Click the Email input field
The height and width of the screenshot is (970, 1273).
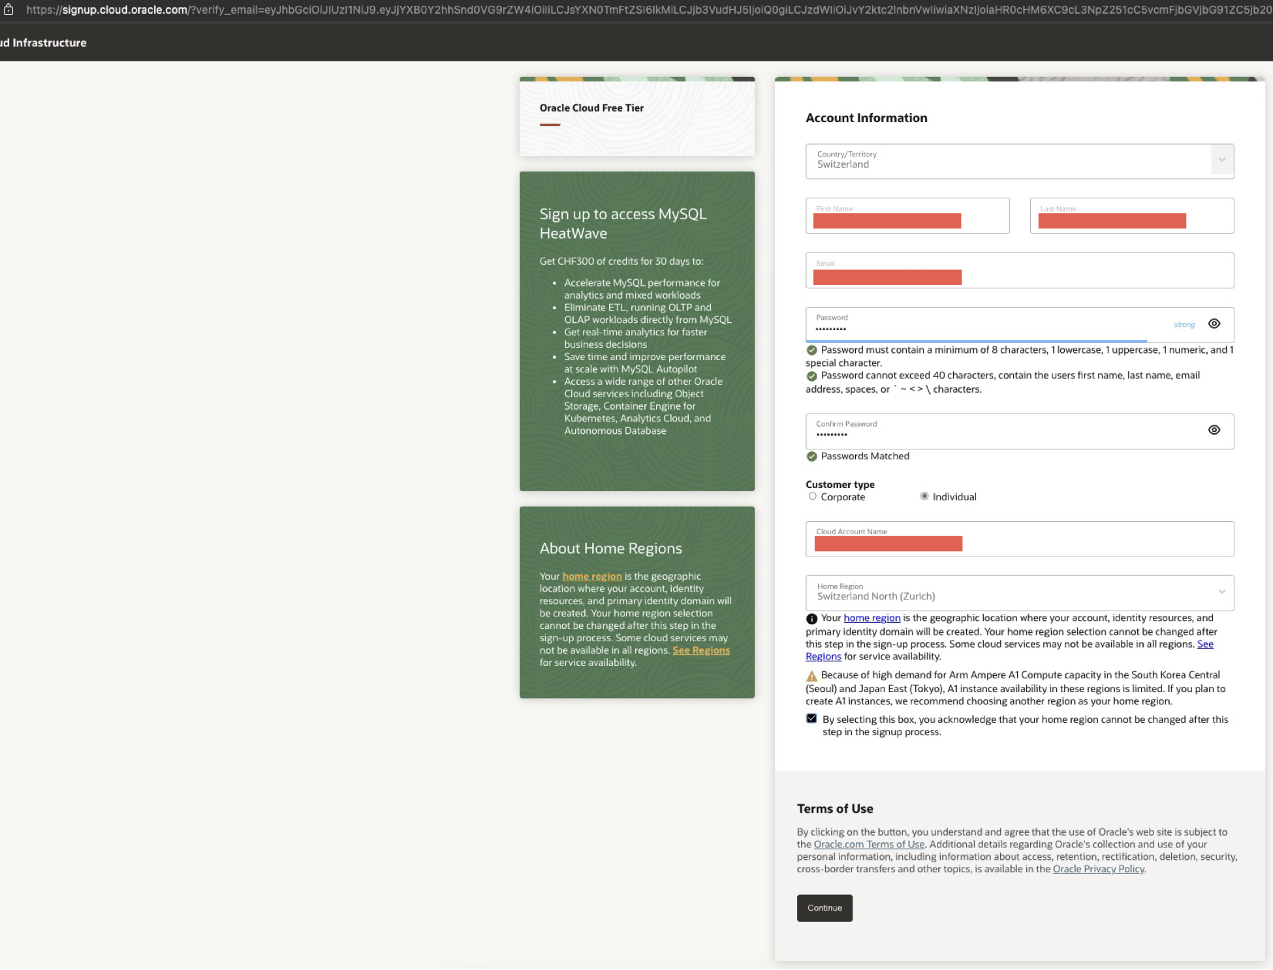coord(1019,271)
